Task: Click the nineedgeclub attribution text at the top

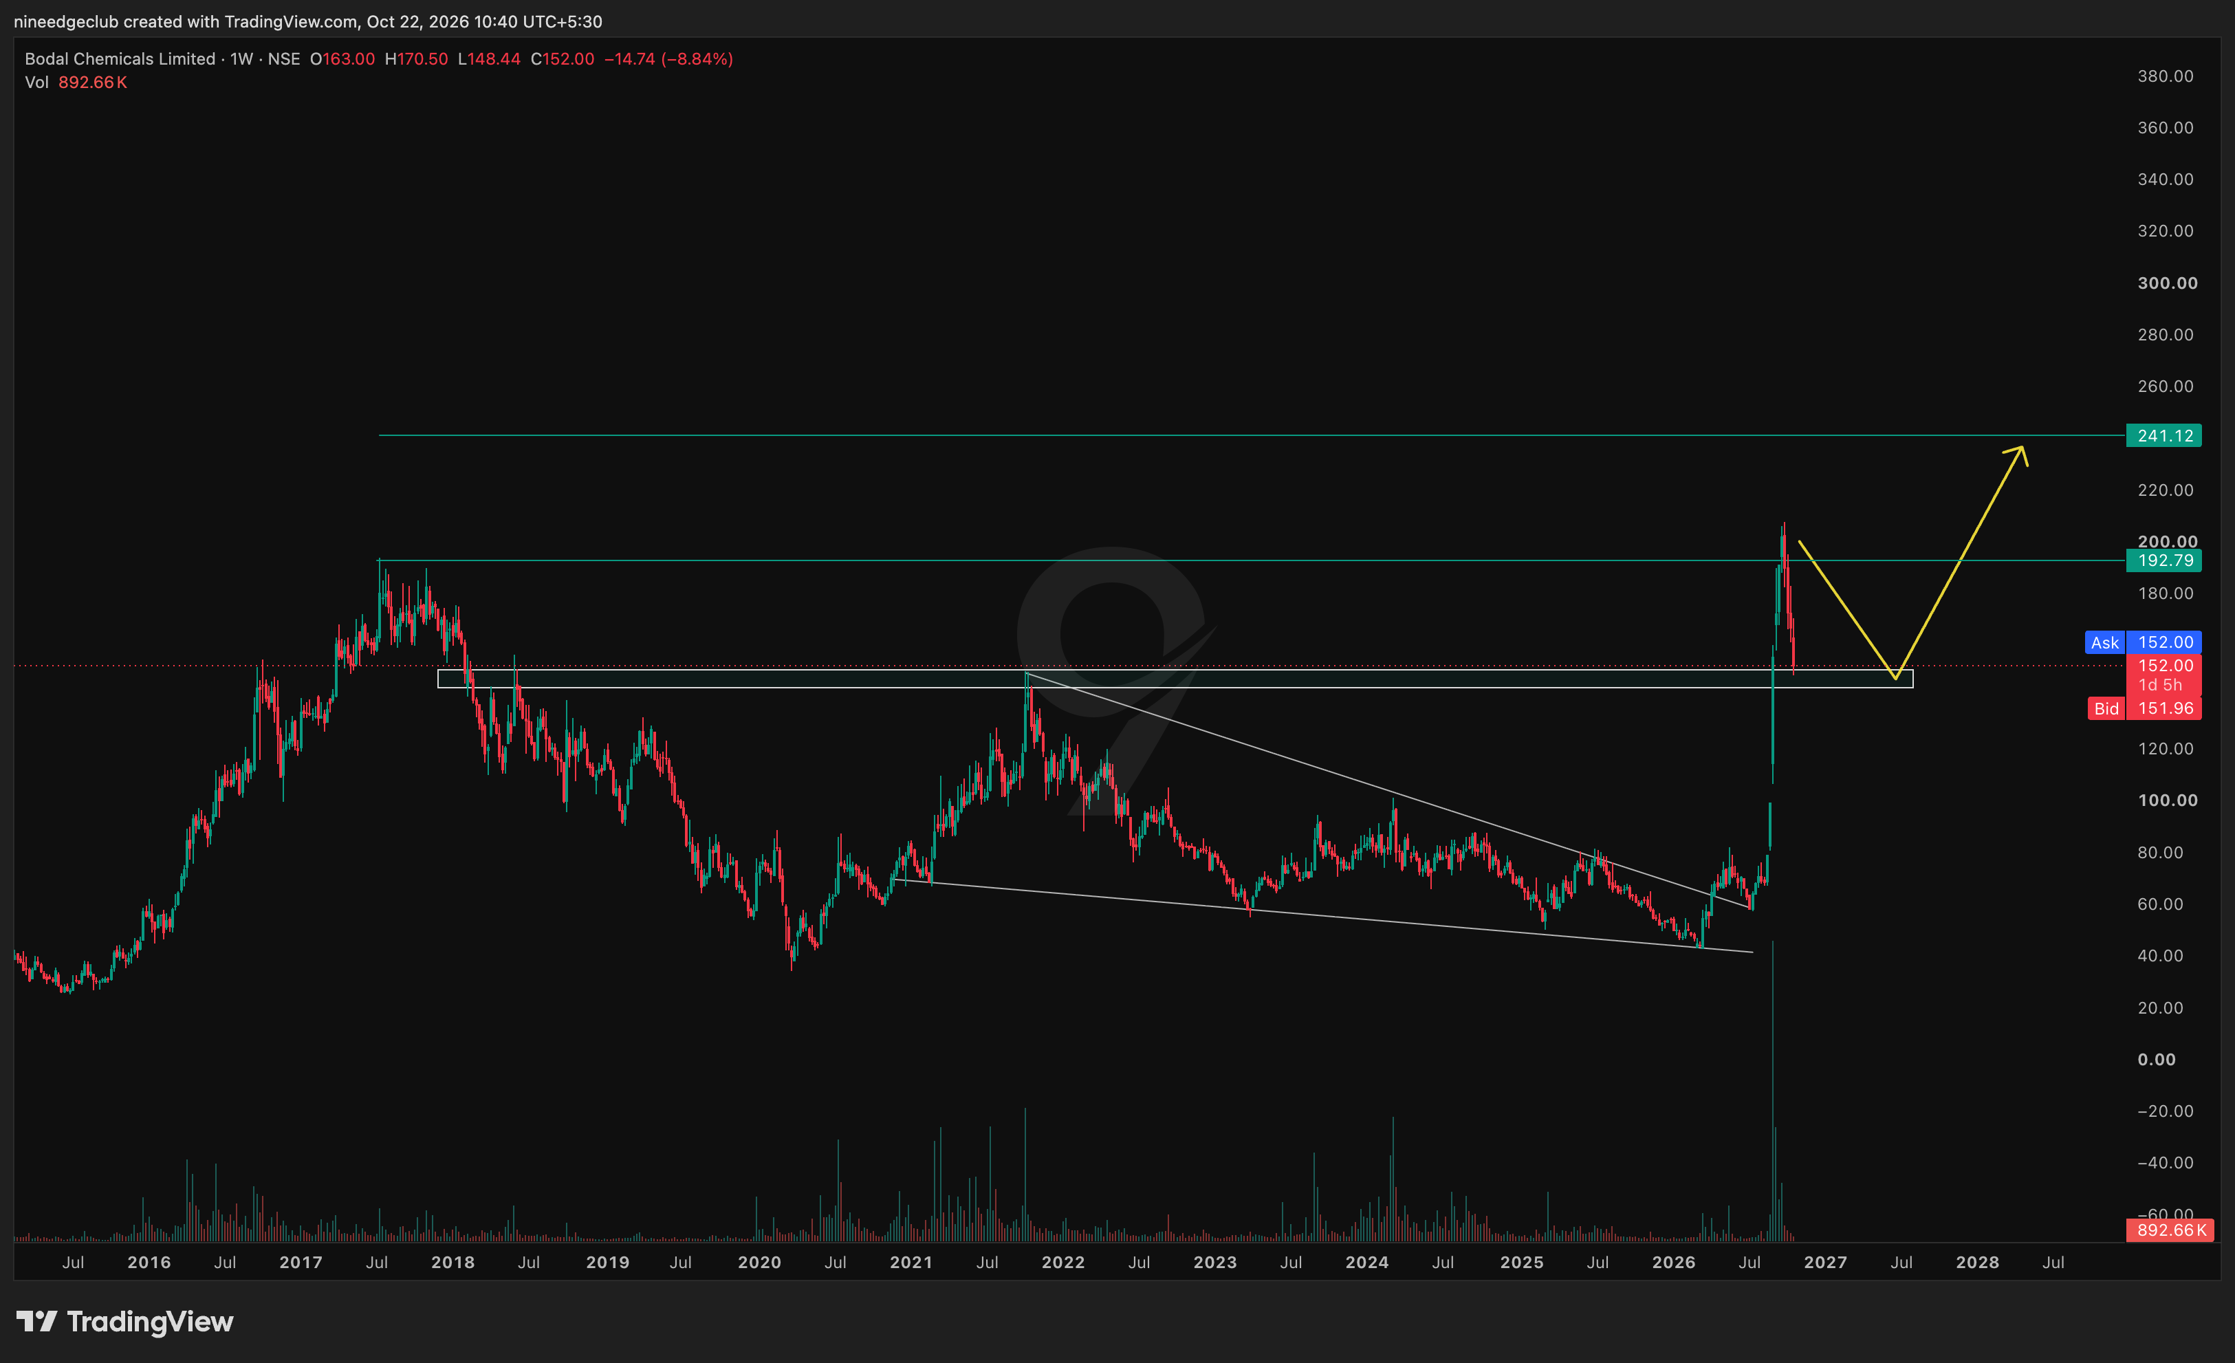Action: pyautogui.click(x=307, y=21)
